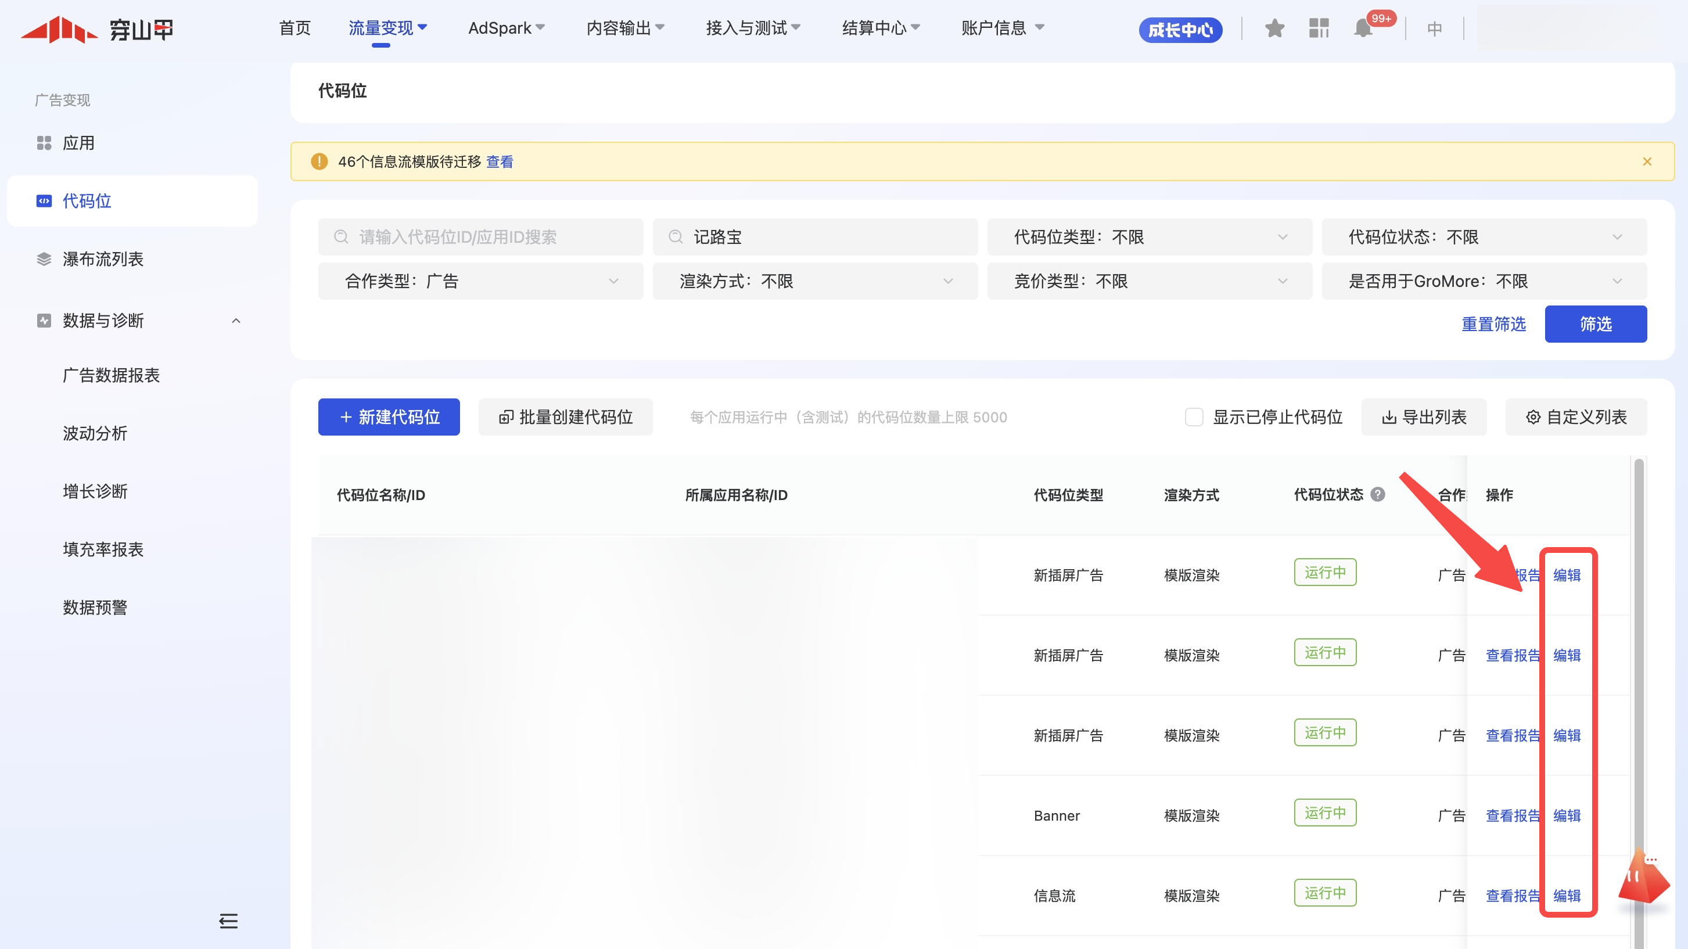Expand the 合作类型 filter dropdown
This screenshot has height=949, width=1688.
click(x=480, y=281)
